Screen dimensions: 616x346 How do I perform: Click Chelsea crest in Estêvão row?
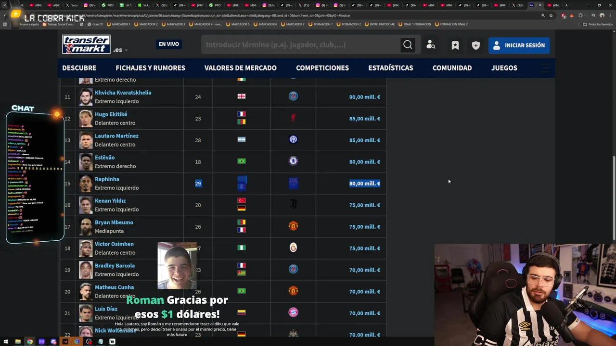pyautogui.click(x=293, y=161)
